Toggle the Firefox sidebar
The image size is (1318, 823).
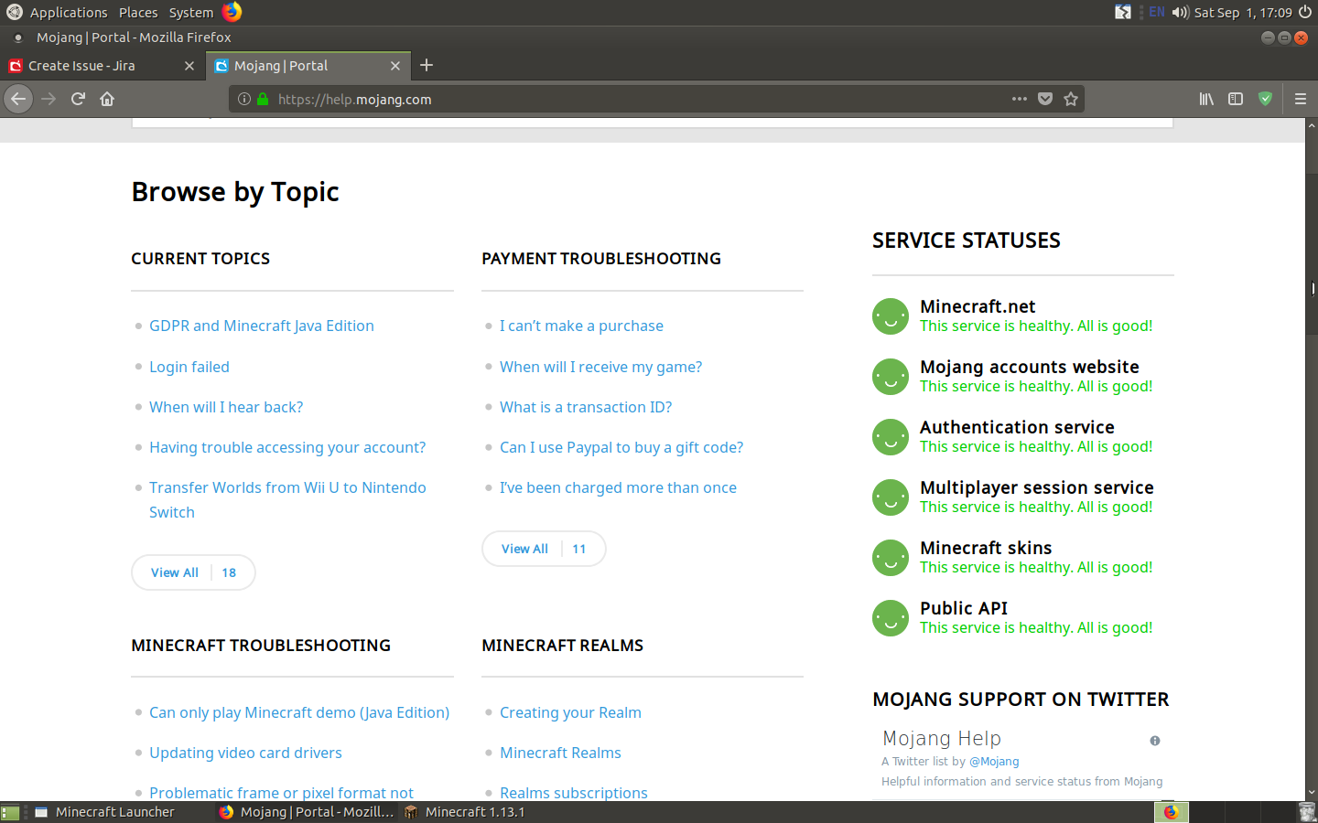[x=1236, y=99]
